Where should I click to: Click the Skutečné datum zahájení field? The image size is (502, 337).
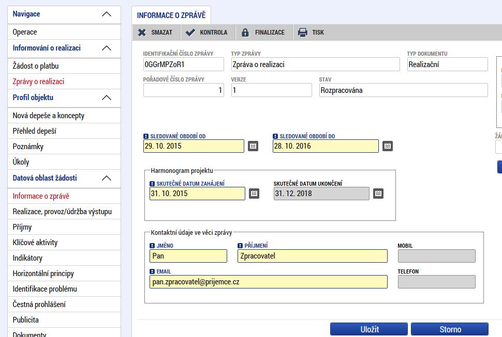click(x=197, y=194)
